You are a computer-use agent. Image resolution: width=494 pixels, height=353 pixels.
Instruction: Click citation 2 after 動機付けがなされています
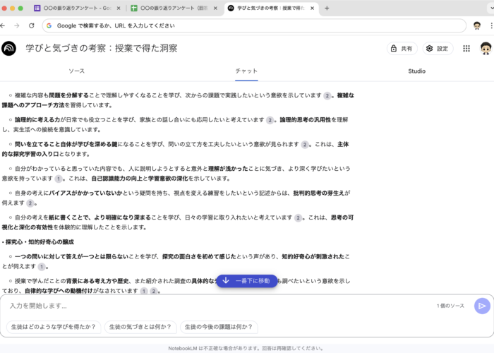153,291
